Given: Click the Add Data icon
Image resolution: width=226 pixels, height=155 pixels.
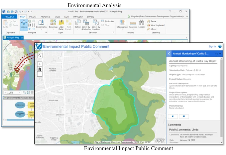Looking at the screenshot, I should [x=61, y=23].
